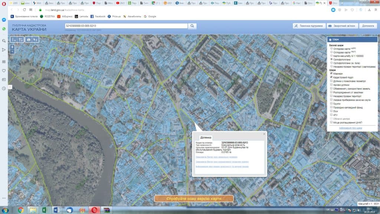This screenshot has height=214, width=380.
Task: Select the distance measurement ruler tool
Action: tap(14, 39)
